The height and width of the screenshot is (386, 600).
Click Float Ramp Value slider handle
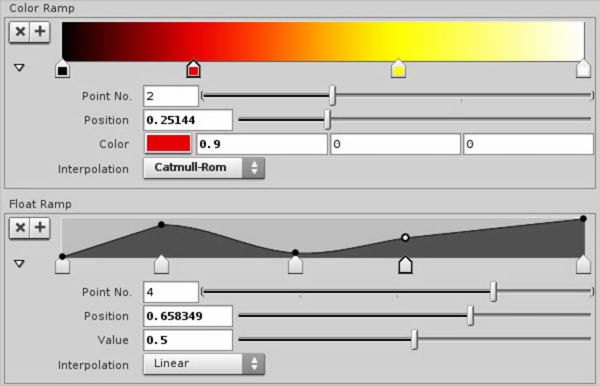click(x=415, y=340)
